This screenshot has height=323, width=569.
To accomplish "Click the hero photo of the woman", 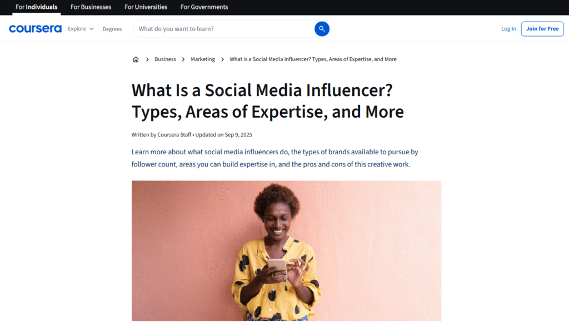I will tap(286, 250).
